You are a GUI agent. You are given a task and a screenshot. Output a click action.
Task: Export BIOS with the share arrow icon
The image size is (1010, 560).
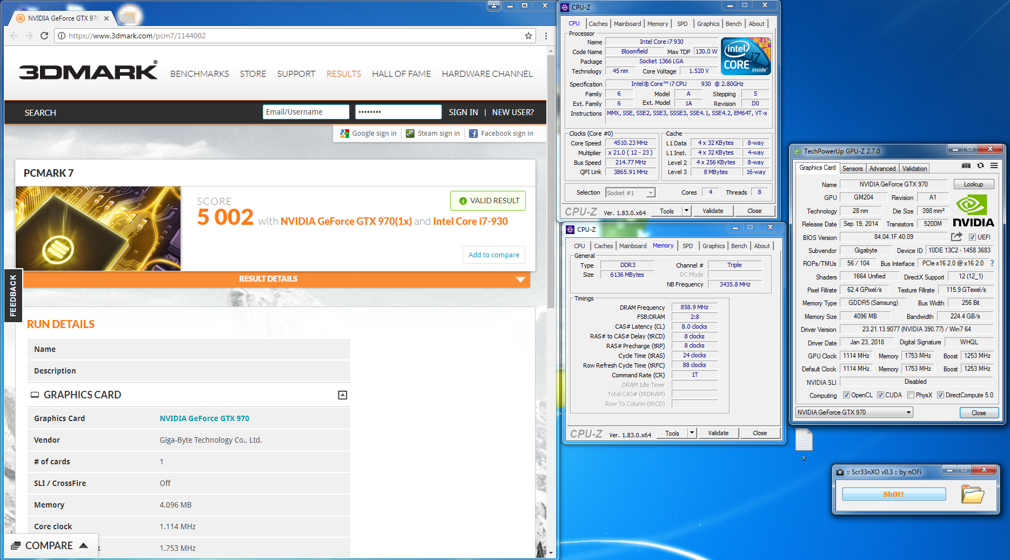point(957,237)
